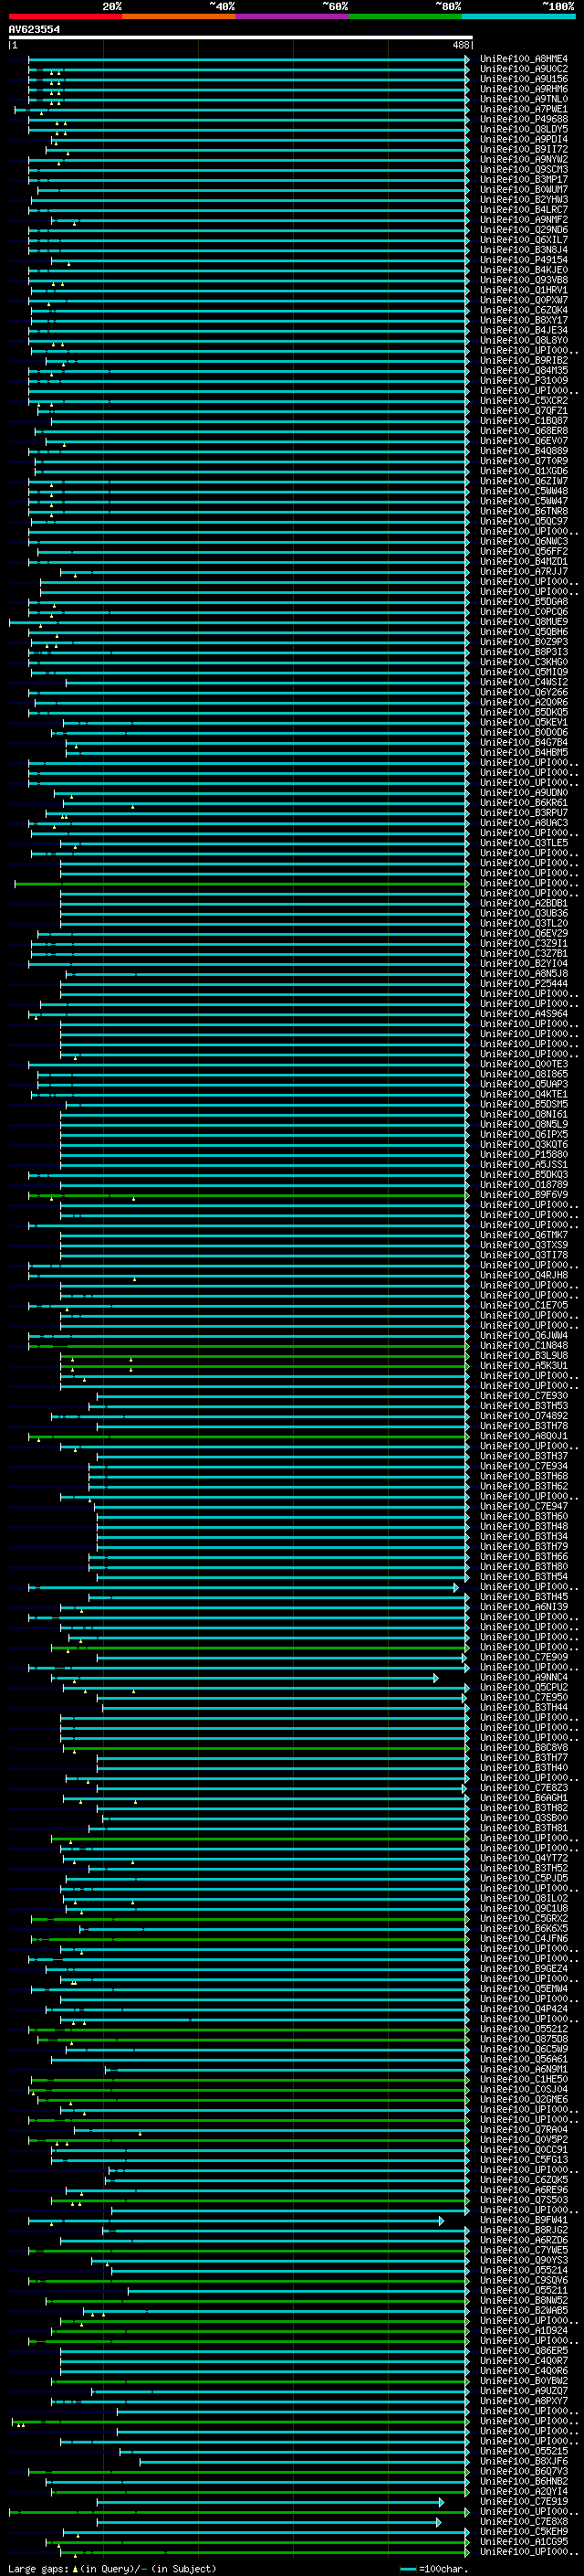Select the UniRef100_B9F6V9 label

click(523, 1194)
